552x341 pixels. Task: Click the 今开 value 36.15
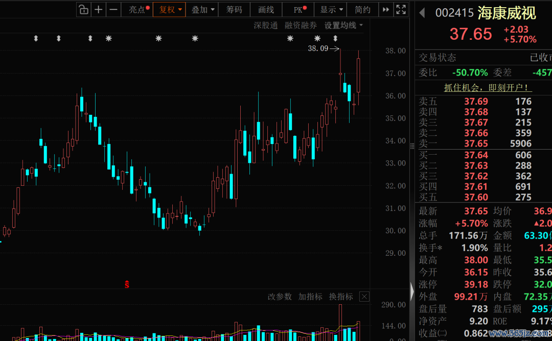[476, 273]
